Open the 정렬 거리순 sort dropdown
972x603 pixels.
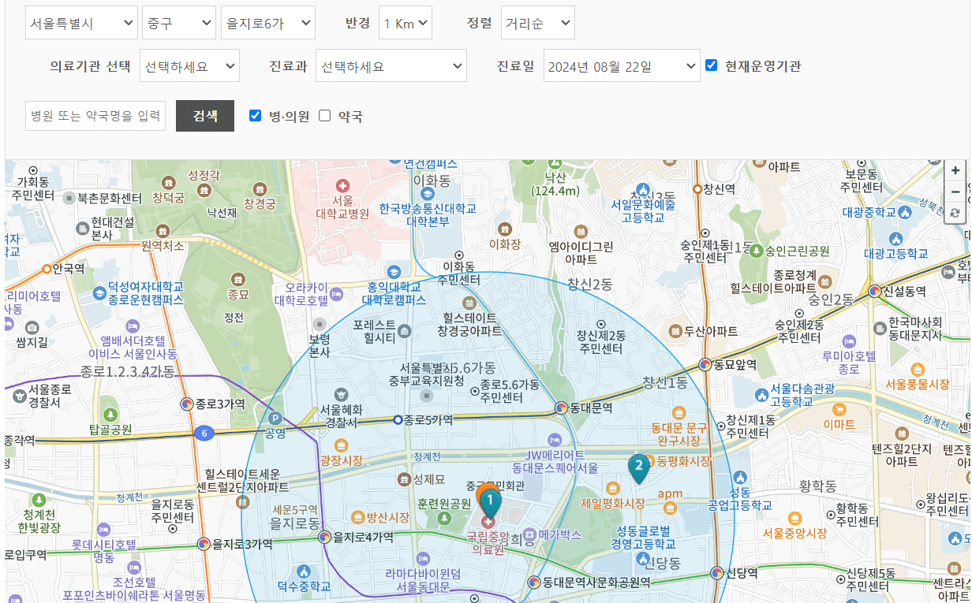(x=537, y=23)
